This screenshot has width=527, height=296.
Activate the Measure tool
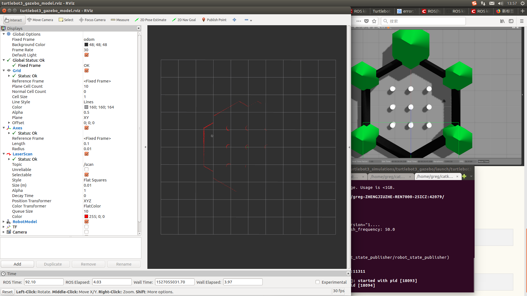(120, 20)
